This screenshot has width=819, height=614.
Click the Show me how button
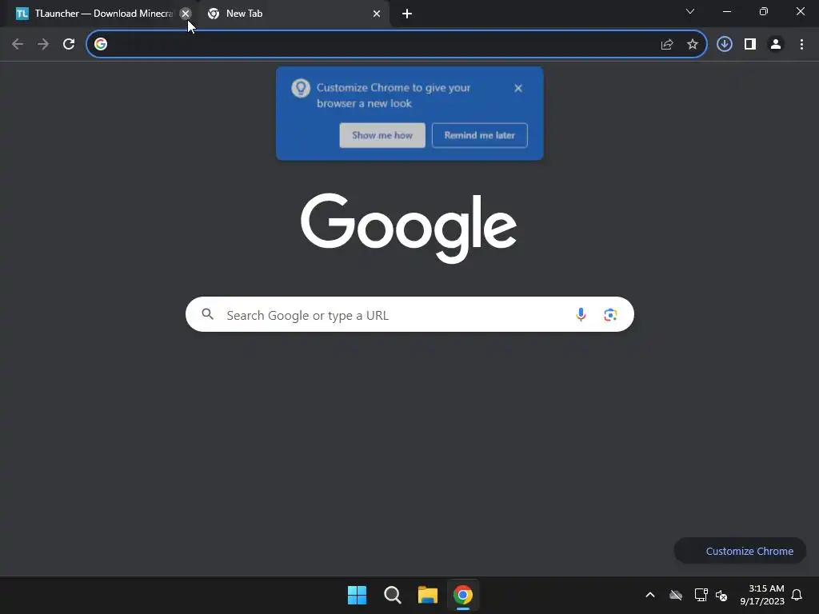(382, 135)
